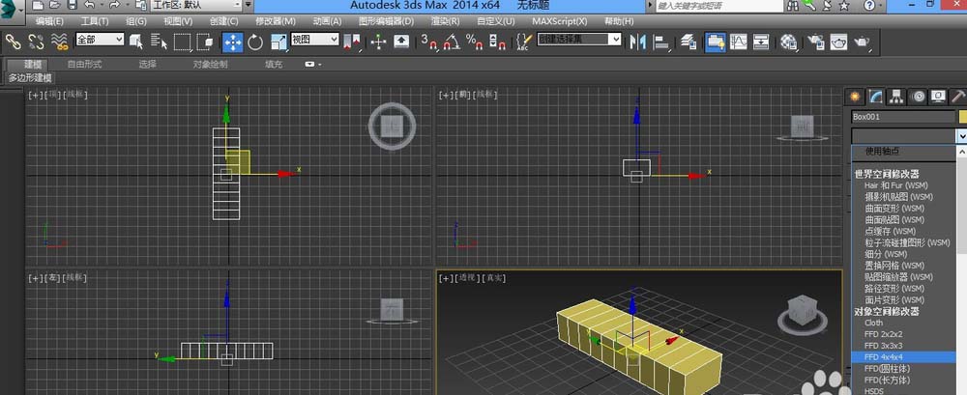
Task: Expand the Redo history dropdown arrow
Action: pos(127,6)
